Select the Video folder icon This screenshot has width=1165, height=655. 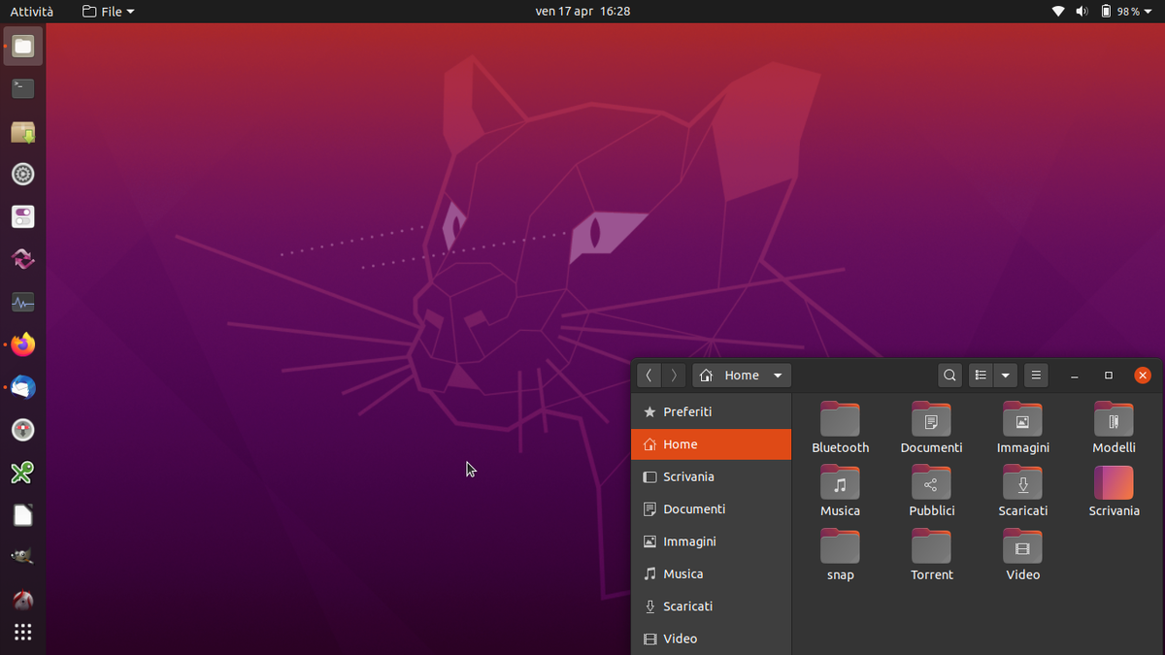(1022, 546)
